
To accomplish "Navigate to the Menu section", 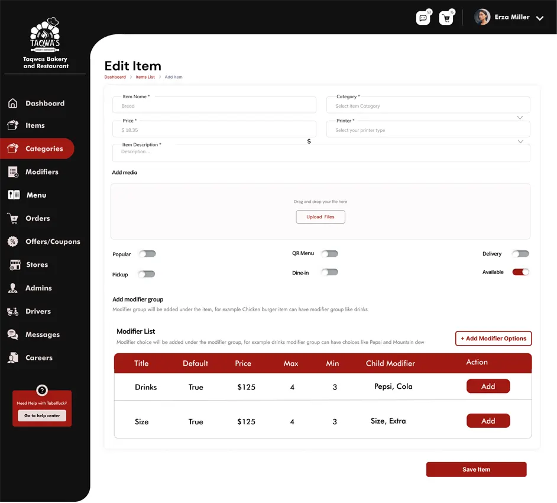I will 35,195.
